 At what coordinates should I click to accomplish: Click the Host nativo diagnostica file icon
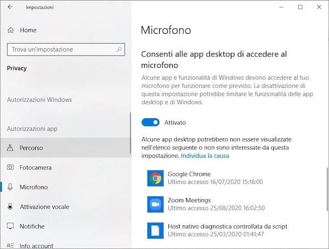coord(155,230)
